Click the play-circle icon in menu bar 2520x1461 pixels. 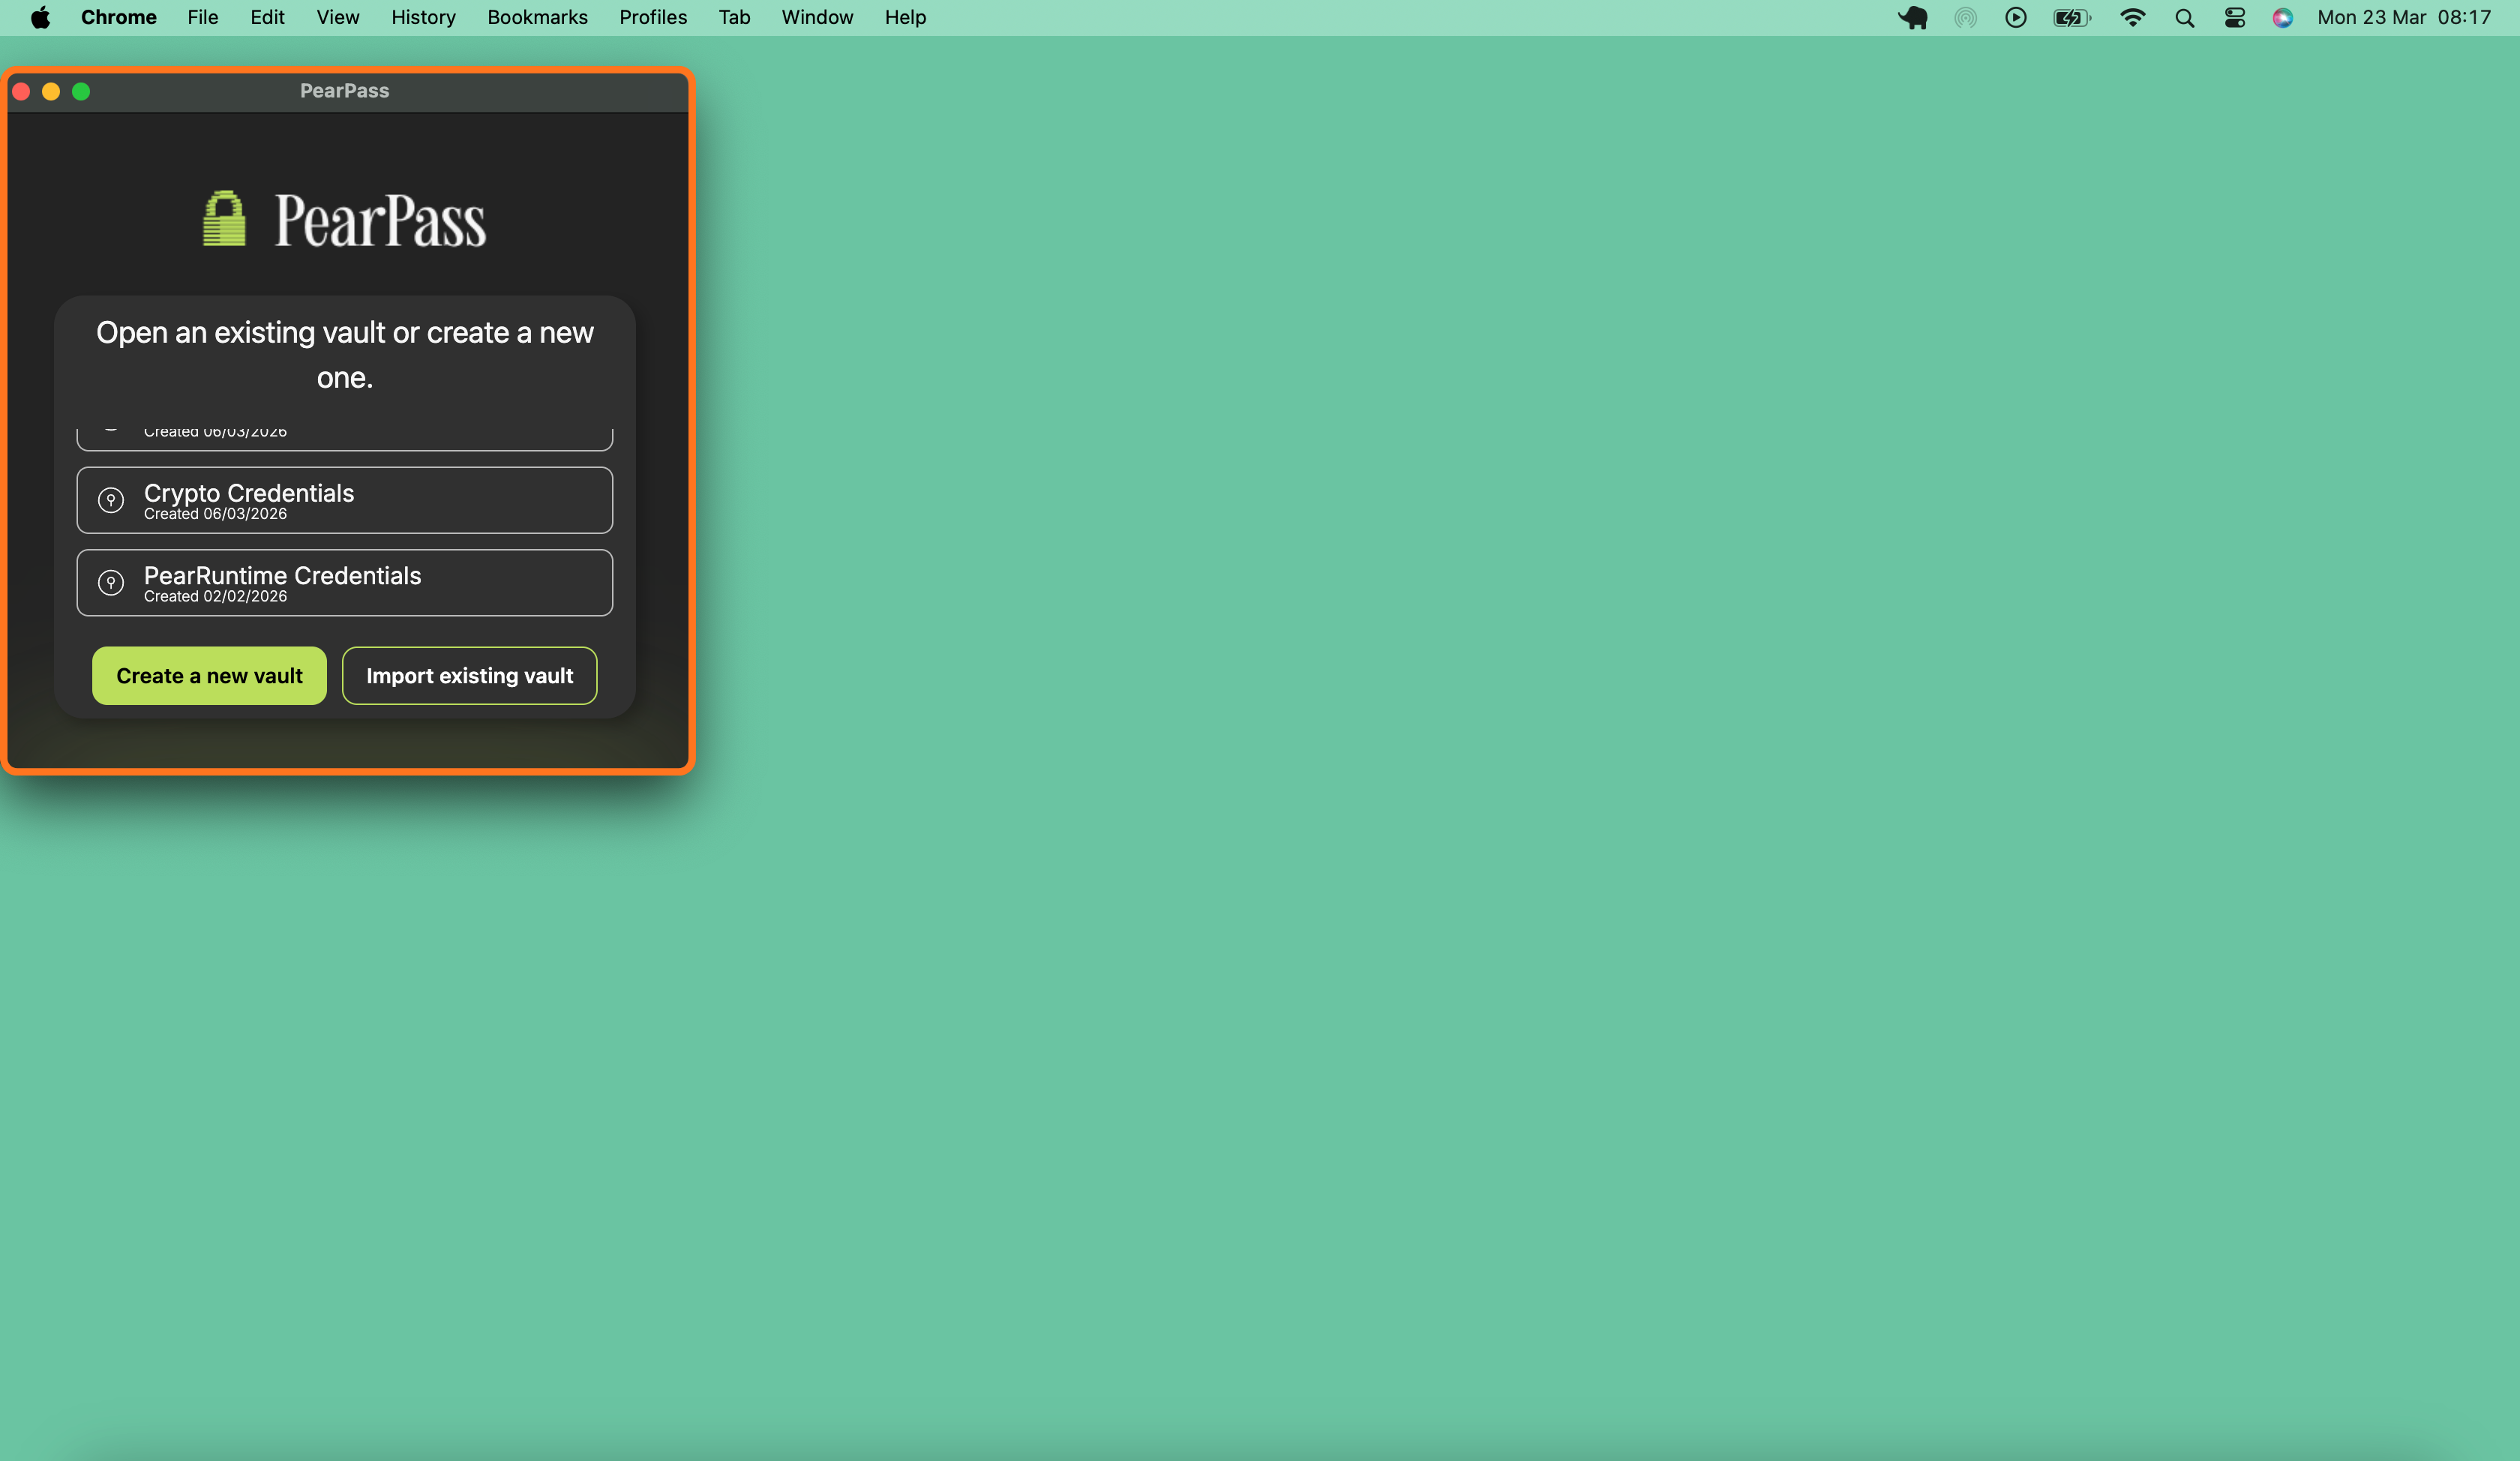tap(2015, 18)
